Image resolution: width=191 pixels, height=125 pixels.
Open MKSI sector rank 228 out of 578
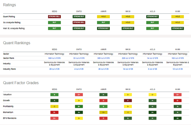pos(128,58)
